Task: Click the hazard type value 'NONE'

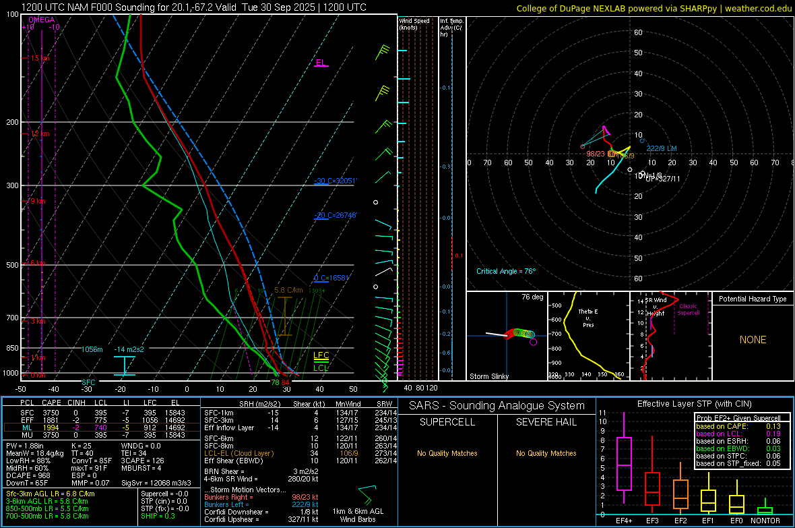Action: click(753, 340)
